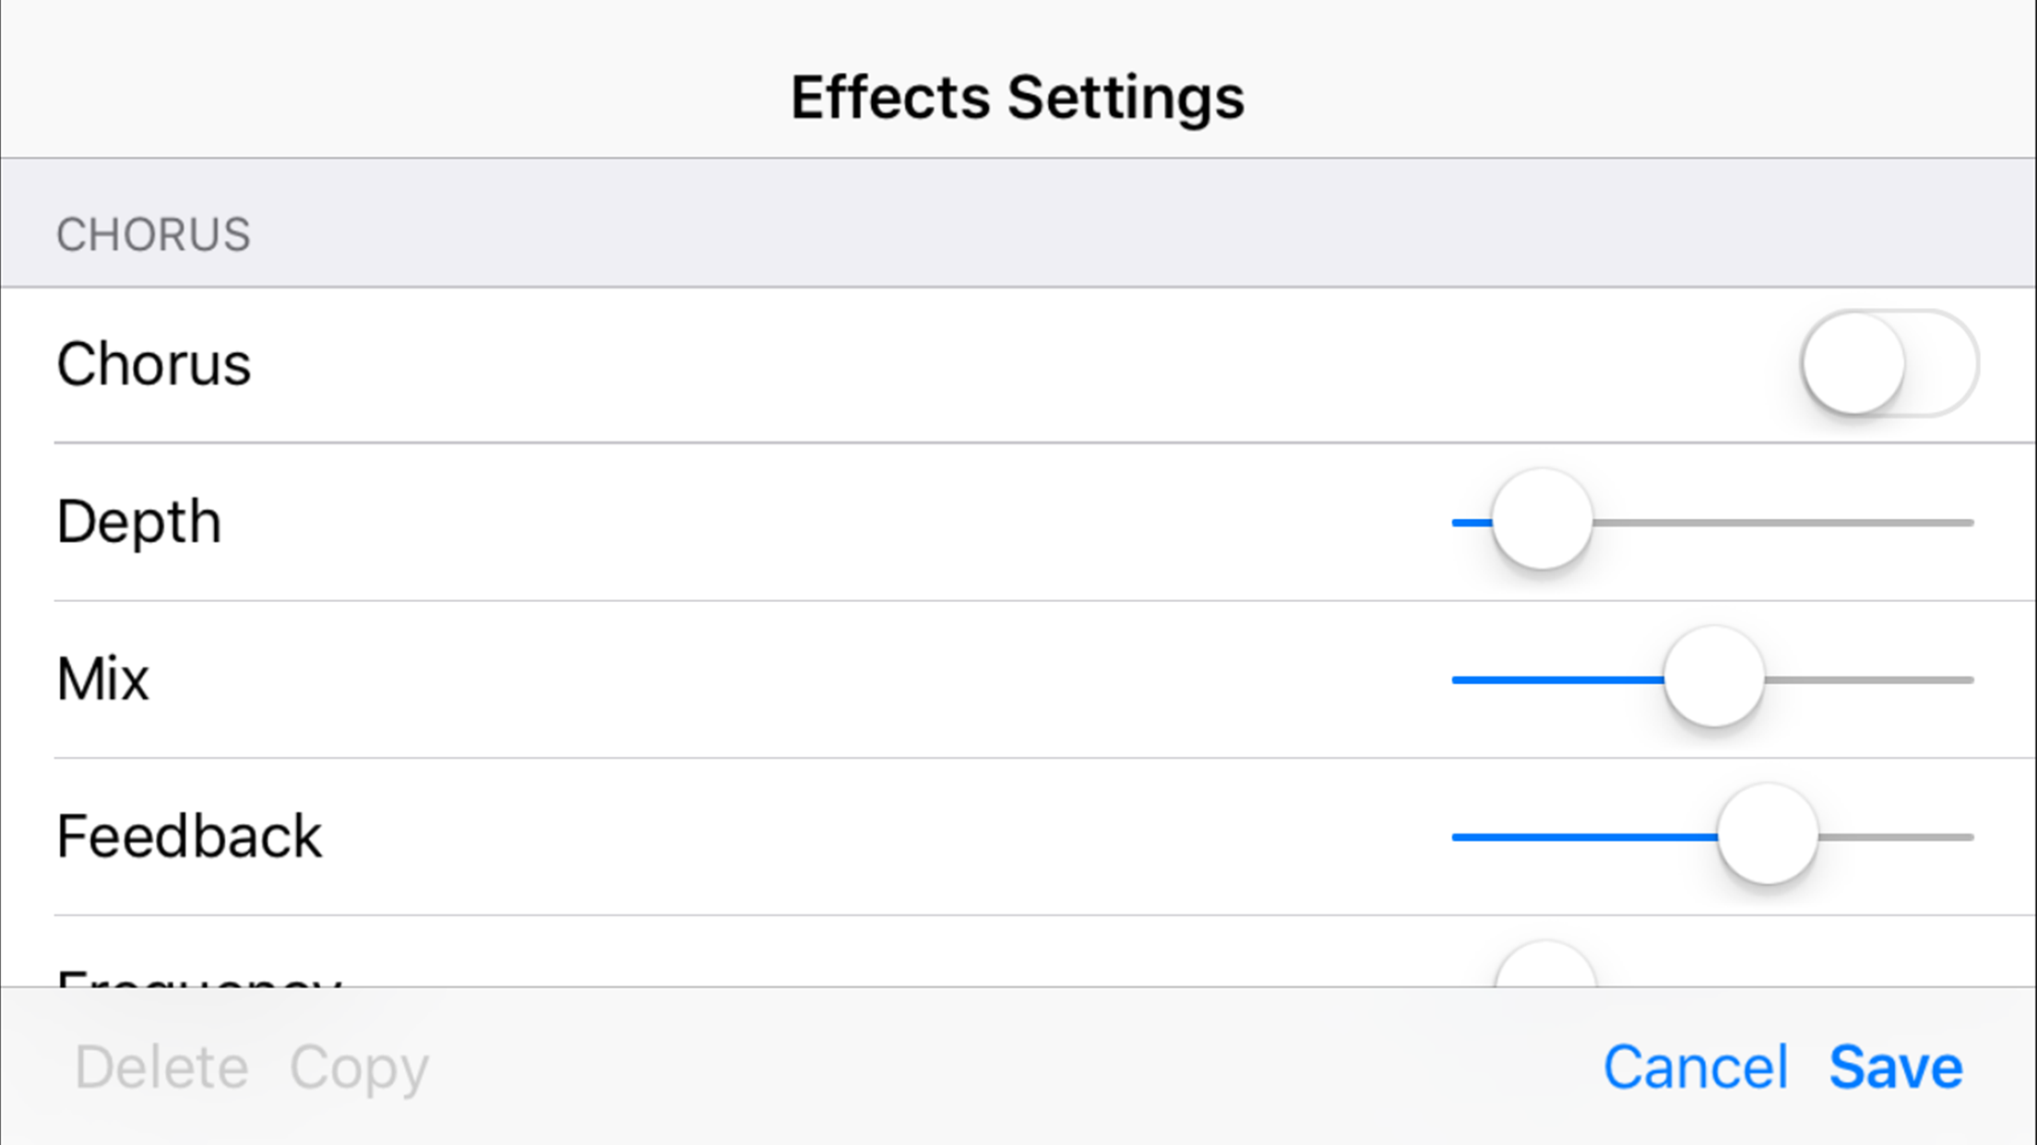Click the gray unfilled Depth slider track
The width and height of the screenshot is (2037, 1145).
tap(1781, 523)
